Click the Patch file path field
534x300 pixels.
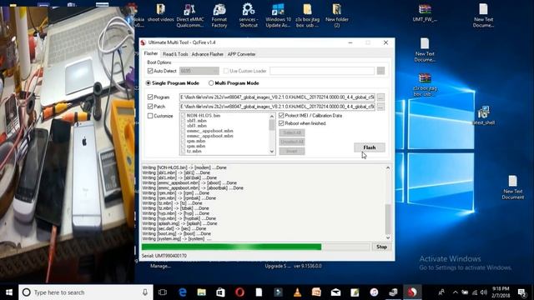tap(277, 107)
